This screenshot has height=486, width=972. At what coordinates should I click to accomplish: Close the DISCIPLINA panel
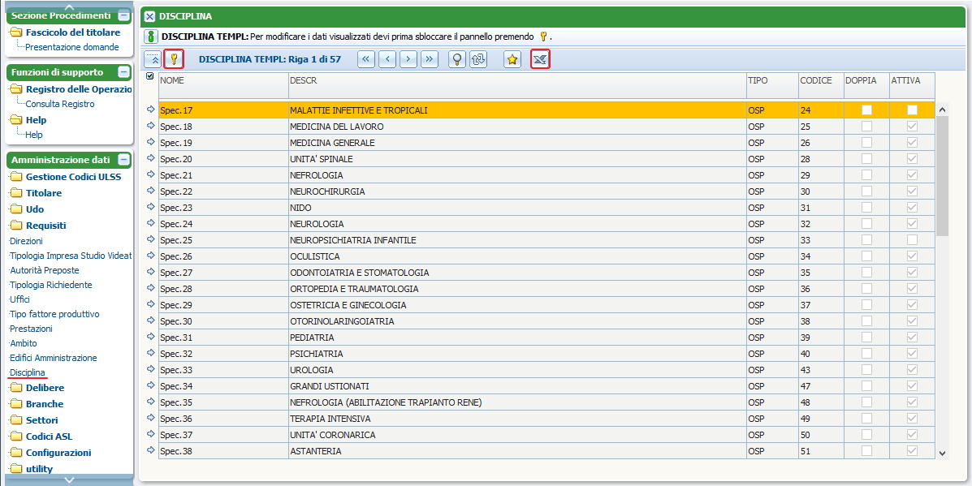[x=149, y=16]
